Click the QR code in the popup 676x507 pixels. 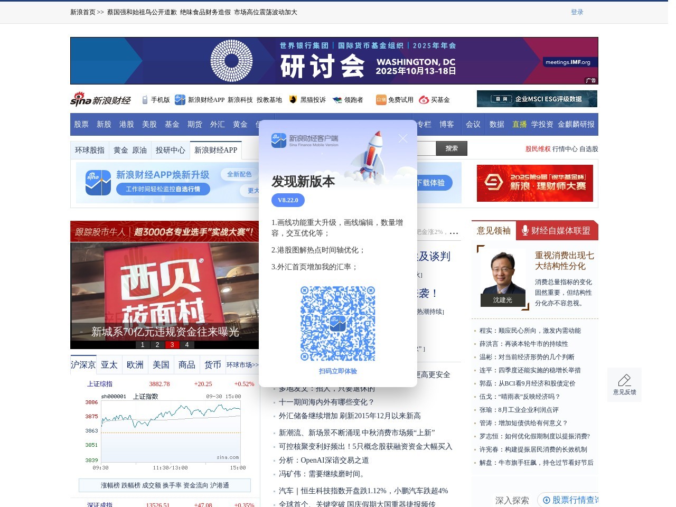pos(337,323)
